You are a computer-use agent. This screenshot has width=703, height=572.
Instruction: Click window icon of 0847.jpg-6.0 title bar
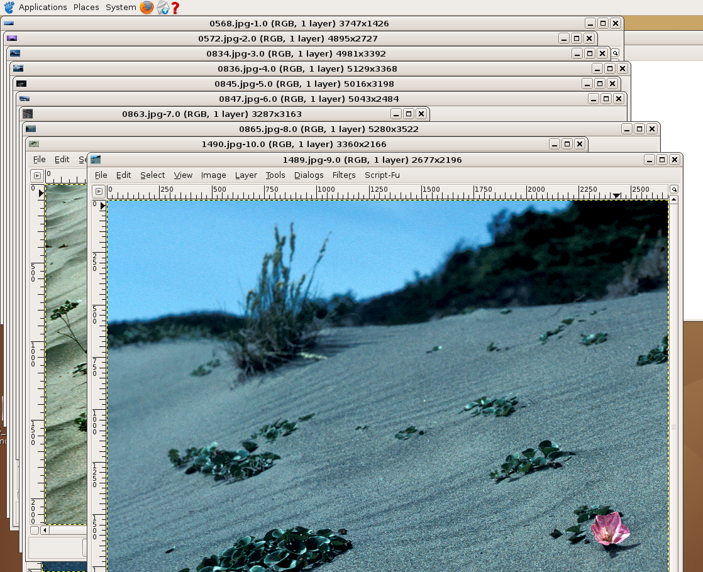(25, 99)
